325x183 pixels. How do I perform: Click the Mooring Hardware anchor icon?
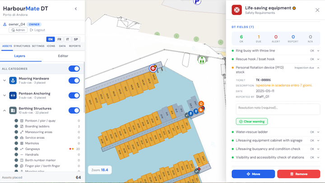coord(13,80)
